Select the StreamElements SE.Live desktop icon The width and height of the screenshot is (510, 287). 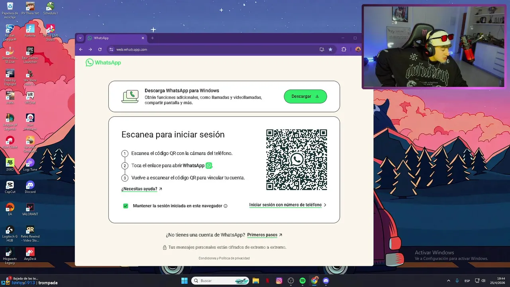click(x=10, y=55)
